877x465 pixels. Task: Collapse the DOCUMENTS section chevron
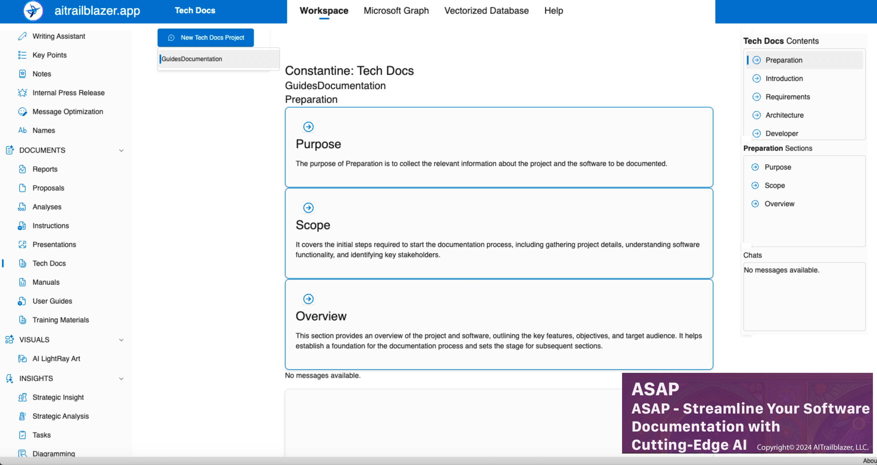[x=121, y=150]
